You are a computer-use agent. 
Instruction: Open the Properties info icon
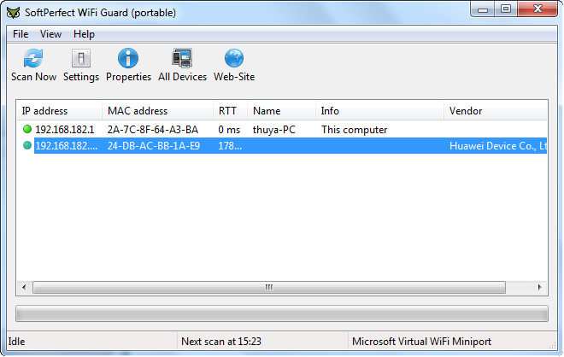[x=128, y=58]
